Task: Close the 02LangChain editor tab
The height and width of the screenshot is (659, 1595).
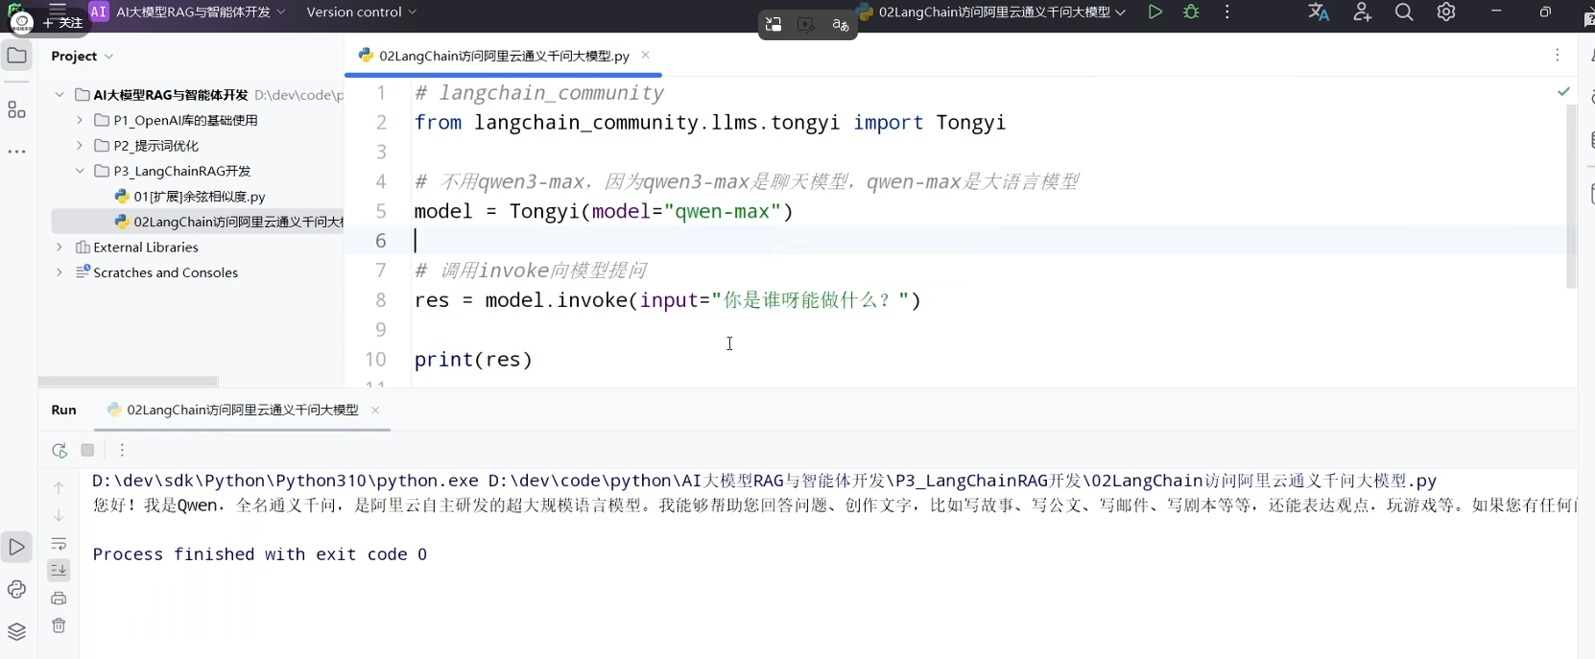Action: tap(646, 55)
